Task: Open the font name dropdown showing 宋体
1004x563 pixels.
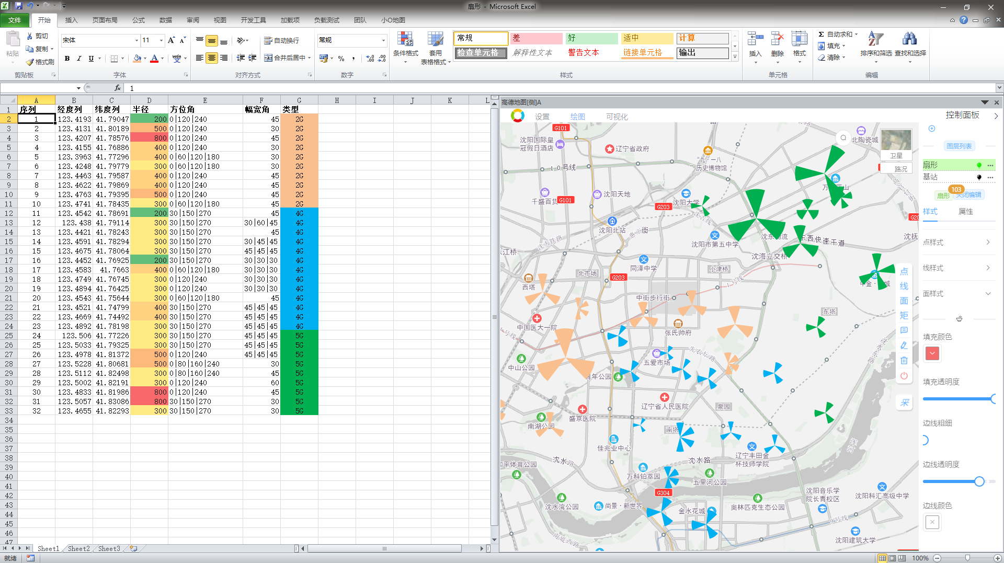Action: tap(136, 40)
